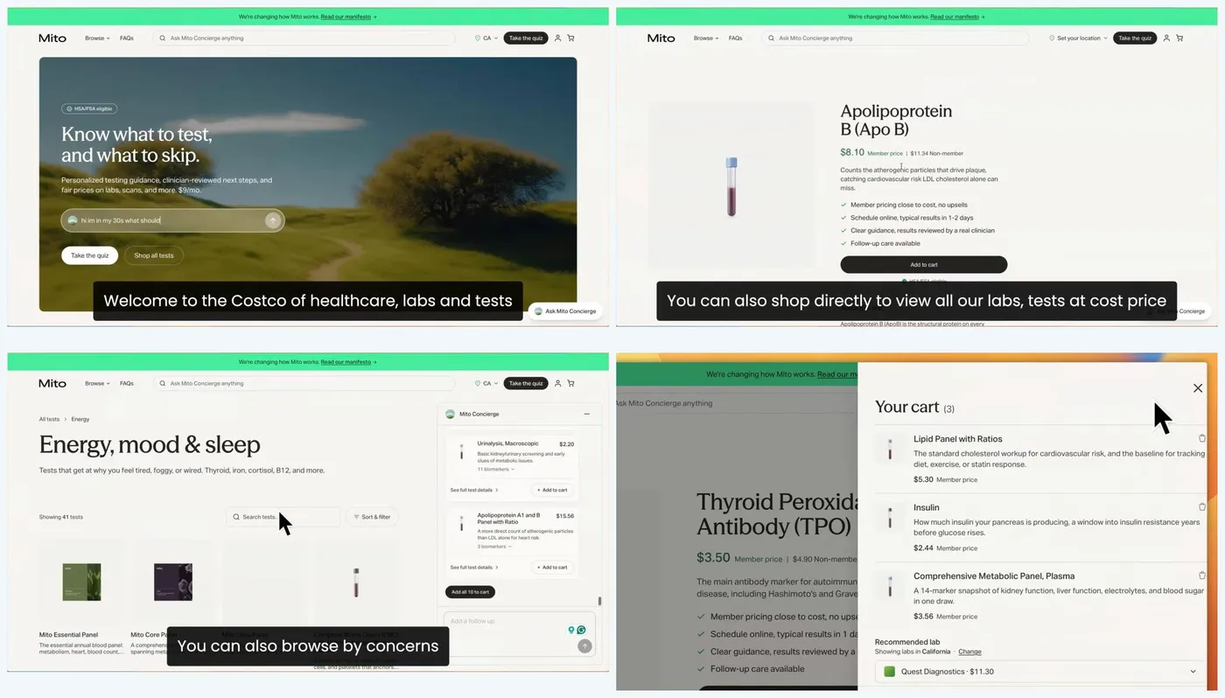Click the Search tests field
This screenshot has height=698, width=1225.
(x=283, y=517)
